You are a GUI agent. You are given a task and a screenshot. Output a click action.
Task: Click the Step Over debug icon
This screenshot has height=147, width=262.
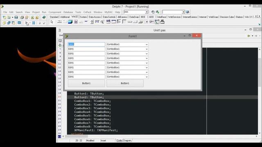coord(44,23)
